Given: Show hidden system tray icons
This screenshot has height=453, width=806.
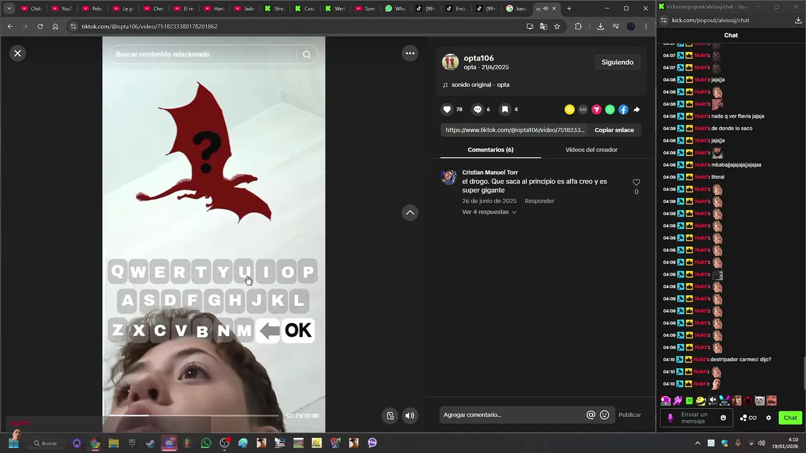Looking at the screenshot, I should click(x=697, y=443).
